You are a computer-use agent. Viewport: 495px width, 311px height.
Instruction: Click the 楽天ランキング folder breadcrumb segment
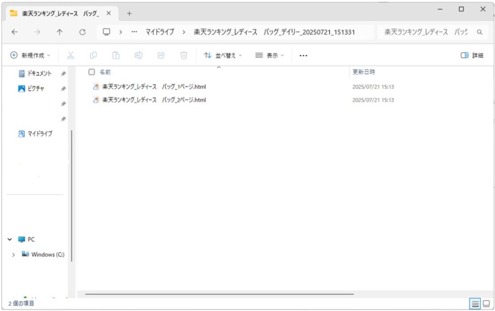(x=274, y=32)
